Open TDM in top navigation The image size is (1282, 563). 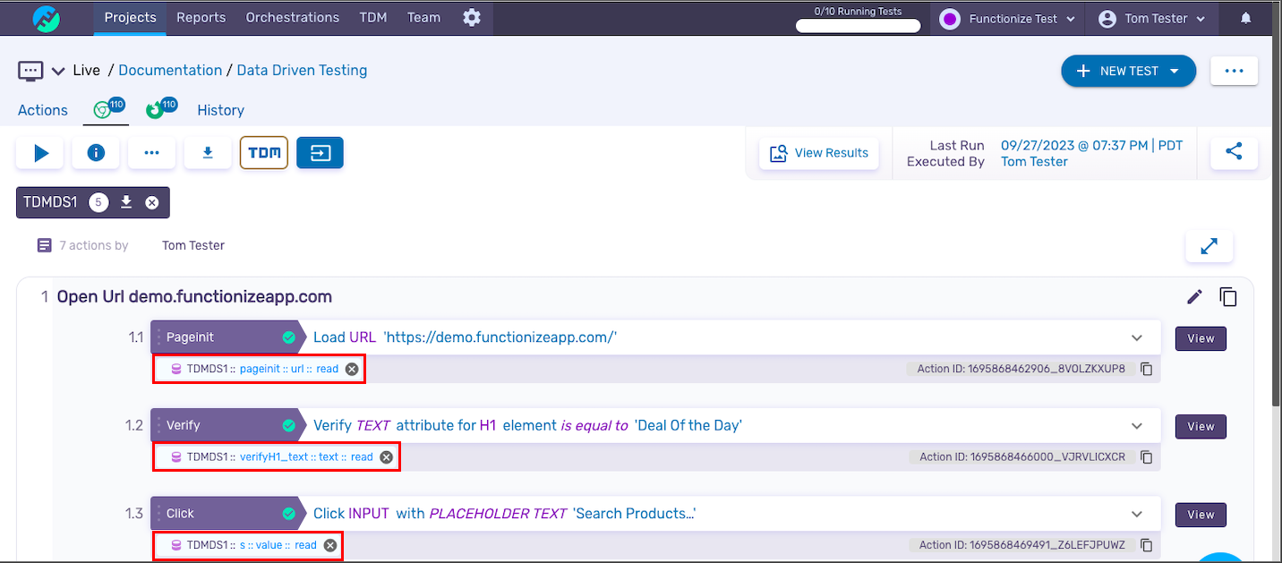point(373,17)
